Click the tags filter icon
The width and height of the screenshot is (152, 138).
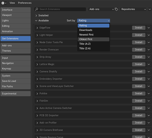point(116,9)
